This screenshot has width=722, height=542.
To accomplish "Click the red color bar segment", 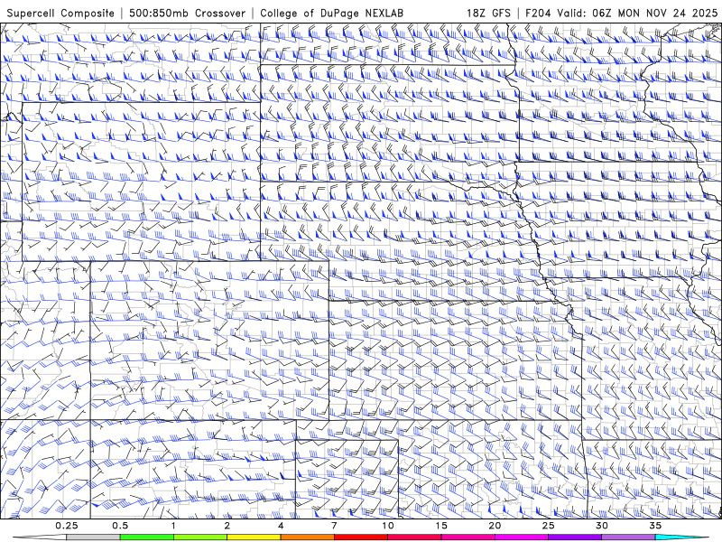I will (x=360, y=537).
